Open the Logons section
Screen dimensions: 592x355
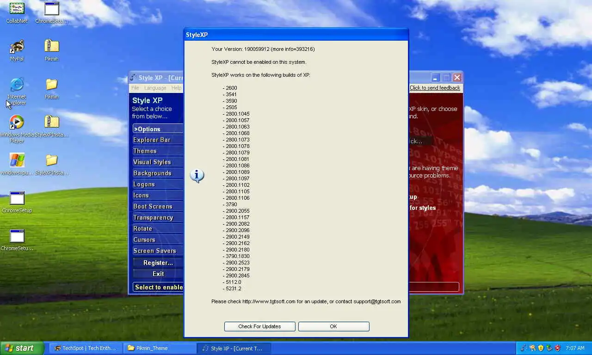tap(158, 184)
